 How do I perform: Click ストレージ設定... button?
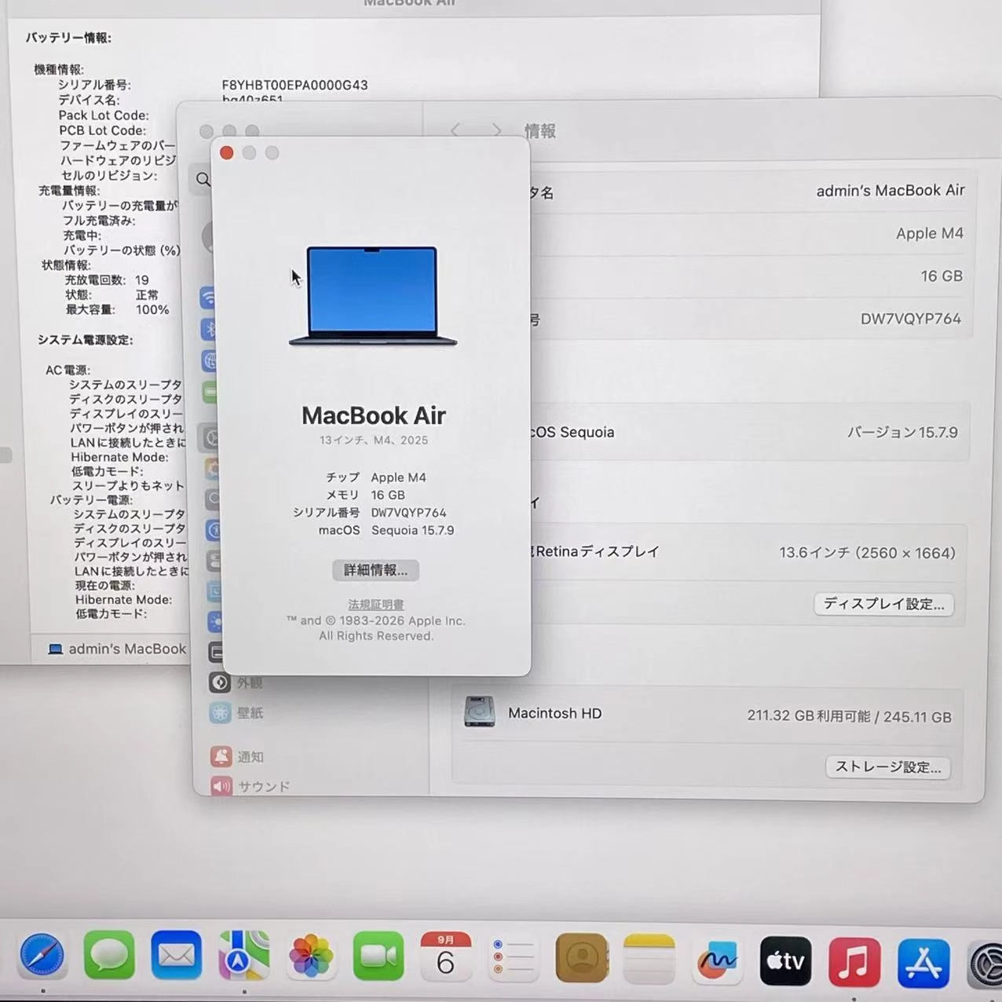[x=888, y=766]
